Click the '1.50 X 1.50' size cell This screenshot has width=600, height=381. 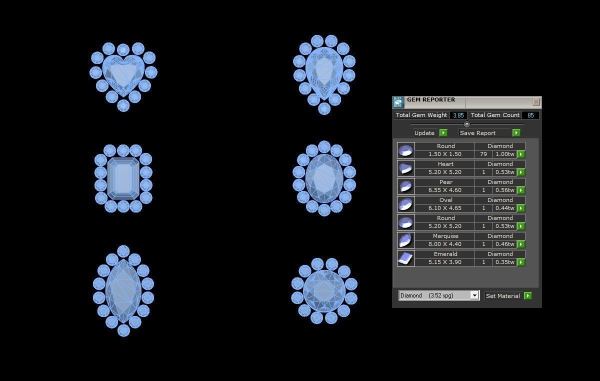coord(444,154)
